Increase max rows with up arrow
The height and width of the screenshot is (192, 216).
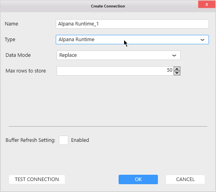(177, 69)
